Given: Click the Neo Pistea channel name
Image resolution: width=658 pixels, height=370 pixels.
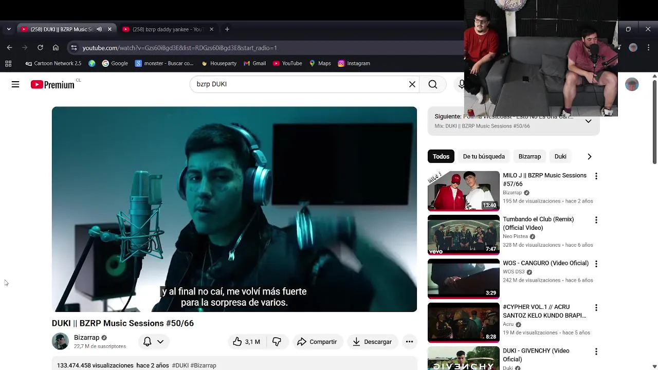Looking at the screenshot, I should [515, 236].
